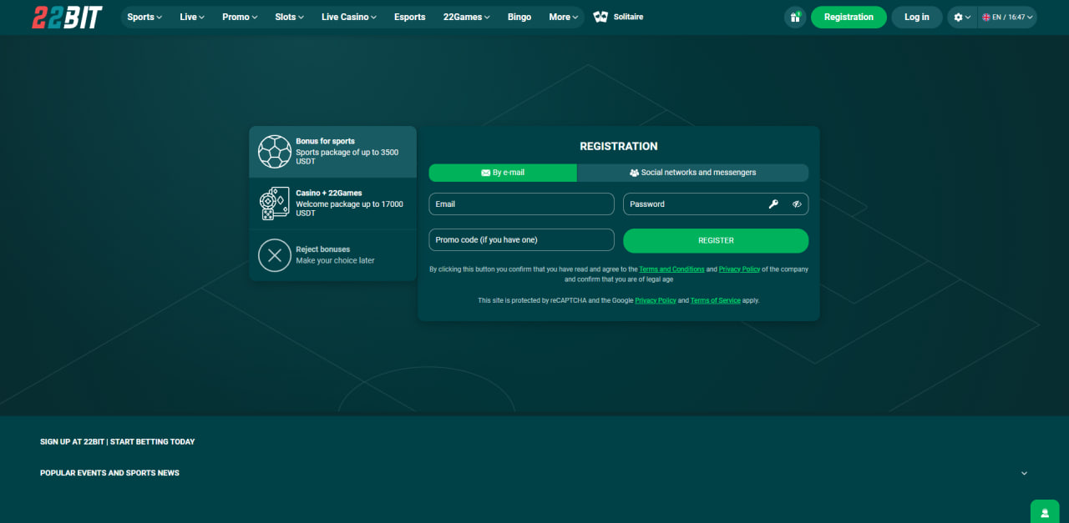Select the Reject bonuses option
Viewport: 1069px width, 523px height.
(332, 255)
